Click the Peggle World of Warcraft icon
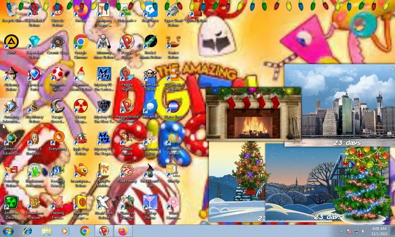The width and height of the screenshot is (395, 237). click(x=127, y=111)
